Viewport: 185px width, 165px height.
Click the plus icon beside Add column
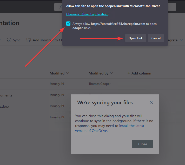coord(129,73)
